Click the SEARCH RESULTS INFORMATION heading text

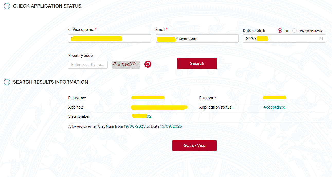click(x=50, y=82)
